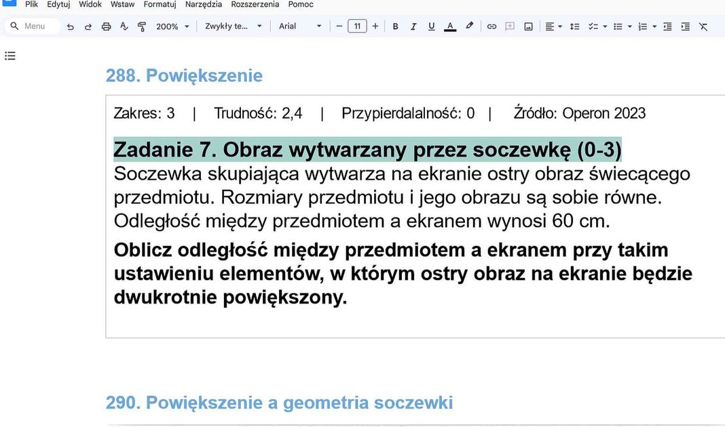Screen dimensions: 725x427
Task: Insert an image using the image icon
Action: click(x=528, y=26)
